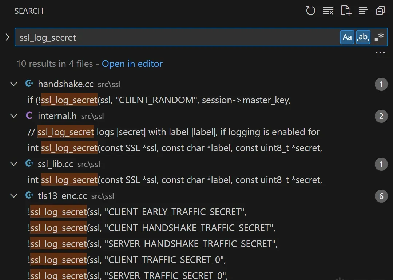393x280 pixels.
Task: Refresh the search results
Action: point(310,11)
